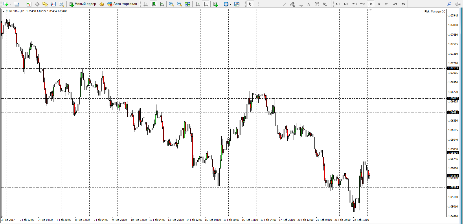Switch to the H4 timeframe
Image resolution: width=463 pixels, height=224 pixels.
tap(379, 4)
